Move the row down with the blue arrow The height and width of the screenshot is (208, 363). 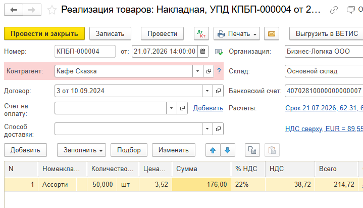click(228, 150)
